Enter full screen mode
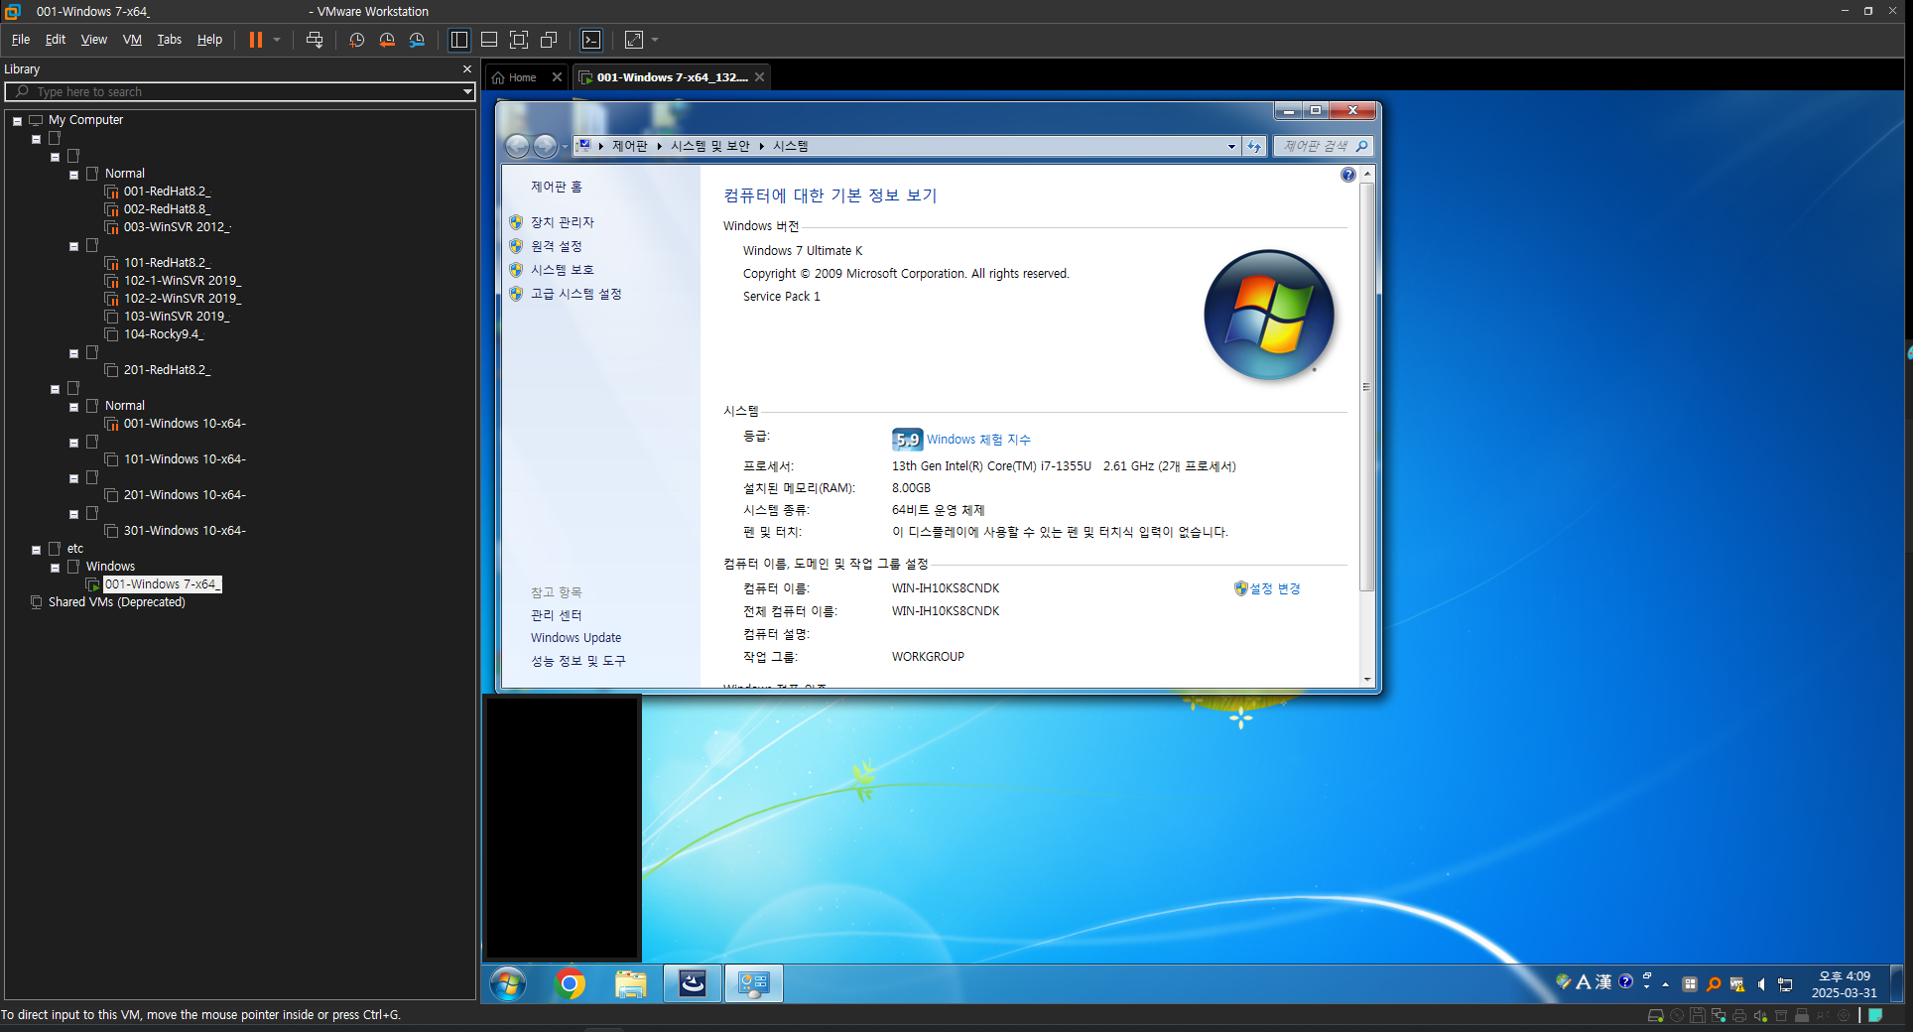Viewport: 1913px width, 1032px height. (519, 40)
